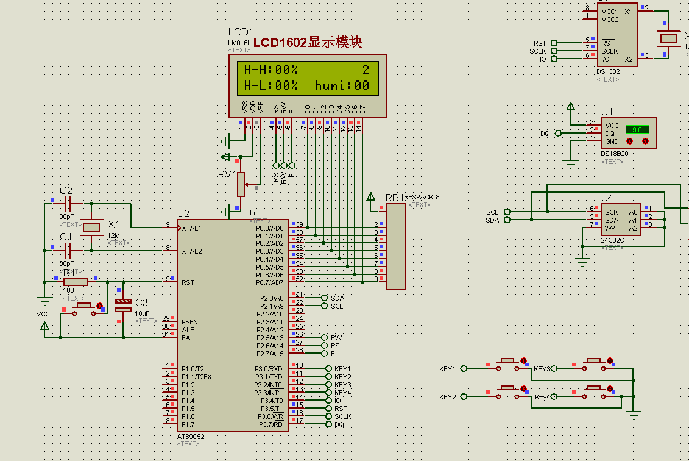Actuate the KEY1 push-button switch

coord(507,363)
